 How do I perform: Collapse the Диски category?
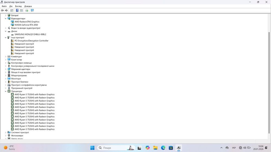point(5,31)
